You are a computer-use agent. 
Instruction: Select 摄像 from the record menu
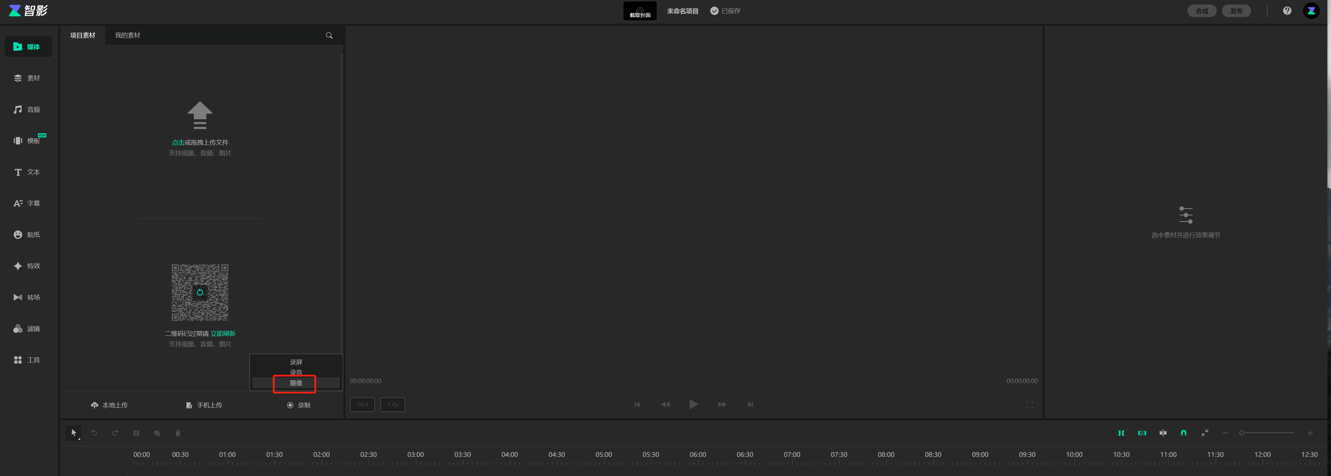tap(296, 383)
